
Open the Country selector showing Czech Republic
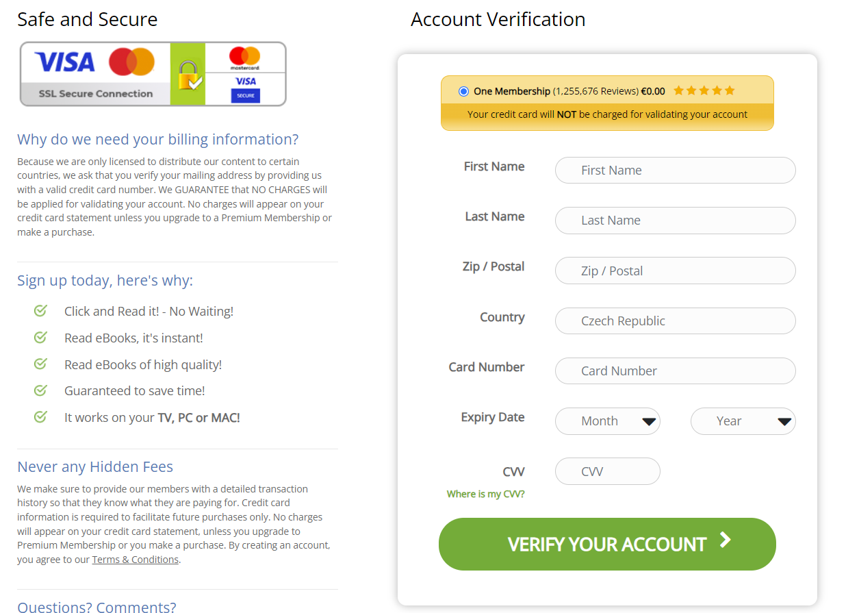click(x=675, y=321)
